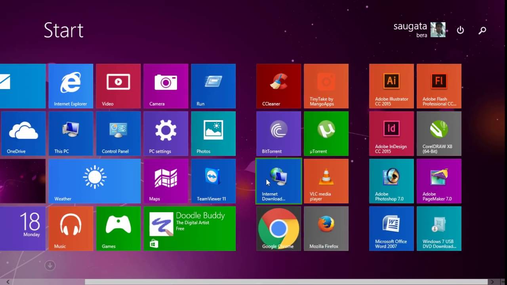Click the horizontal scrollbar thumb
Image resolution: width=507 pixels, height=285 pixels.
[x=286, y=282]
